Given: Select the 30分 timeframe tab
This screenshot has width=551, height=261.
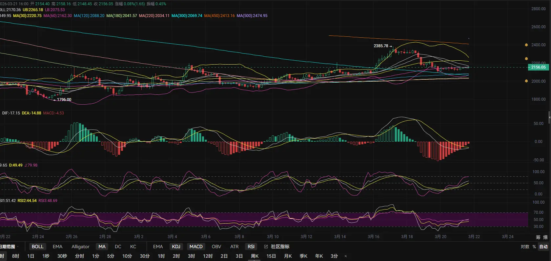Looking at the screenshot, I should [145, 256].
